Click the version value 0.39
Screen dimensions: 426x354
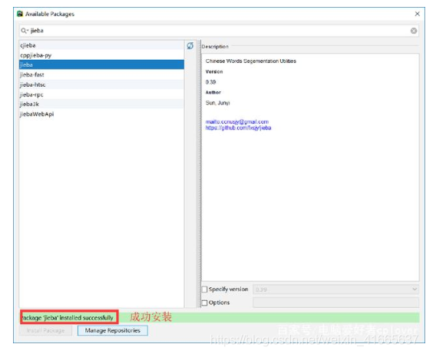(x=210, y=82)
